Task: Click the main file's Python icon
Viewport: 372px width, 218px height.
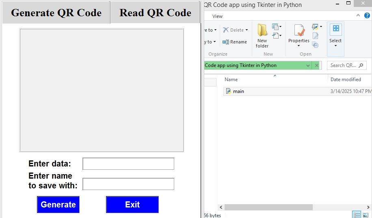Action: coord(229,91)
